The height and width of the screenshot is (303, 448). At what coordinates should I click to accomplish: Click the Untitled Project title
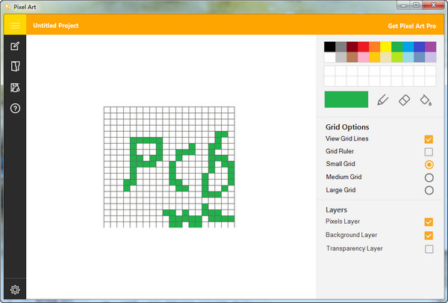point(56,25)
